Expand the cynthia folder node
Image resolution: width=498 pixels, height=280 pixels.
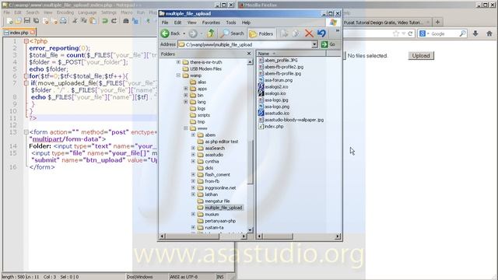pos(193,161)
